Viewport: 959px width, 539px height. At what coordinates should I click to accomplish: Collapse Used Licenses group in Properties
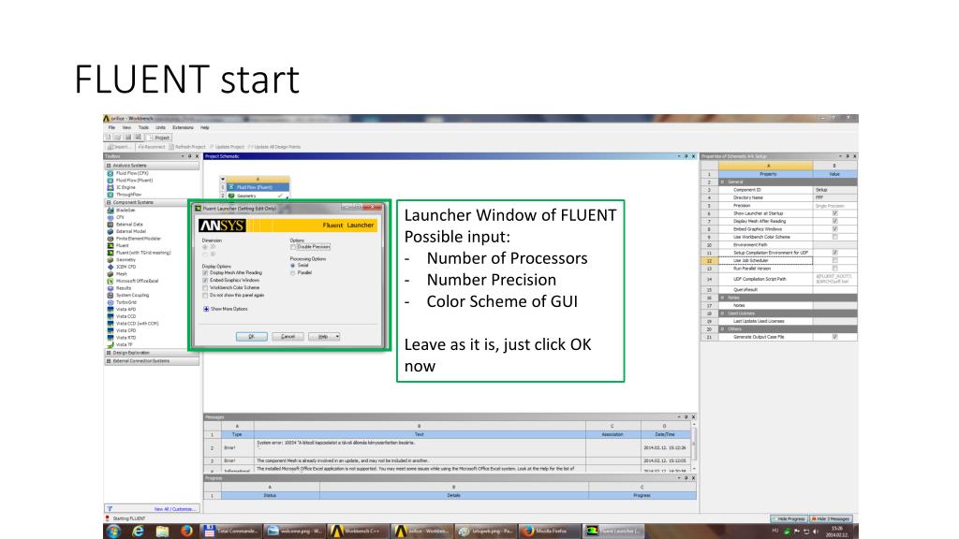(x=722, y=313)
